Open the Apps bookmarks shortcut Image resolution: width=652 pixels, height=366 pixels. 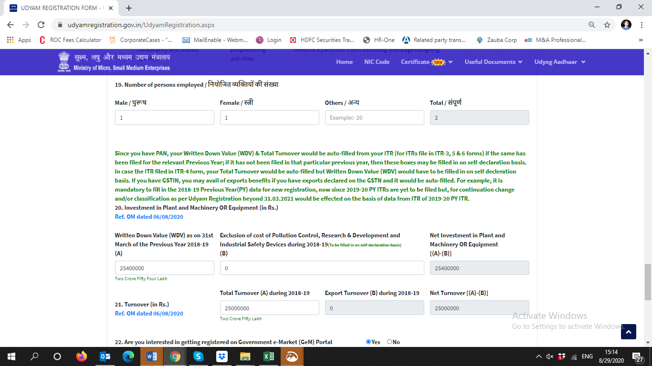(x=19, y=40)
